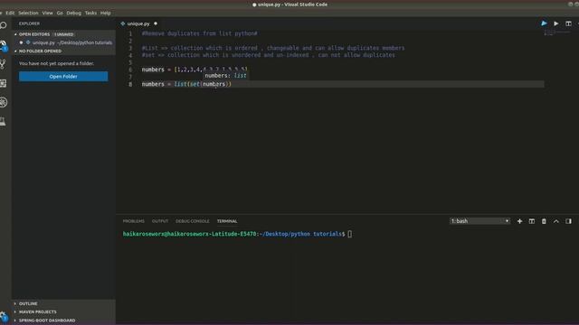579x325 pixels.
Task: Open the Manage gear in activity bar
Action: click(4, 316)
